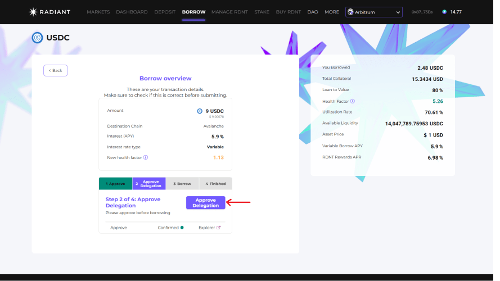The image size is (500, 281).
Task: Click the Confirmed status text
Action: click(x=168, y=228)
